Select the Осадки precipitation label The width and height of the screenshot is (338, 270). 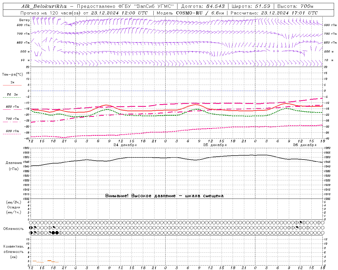pyautogui.click(x=14, y=207)
